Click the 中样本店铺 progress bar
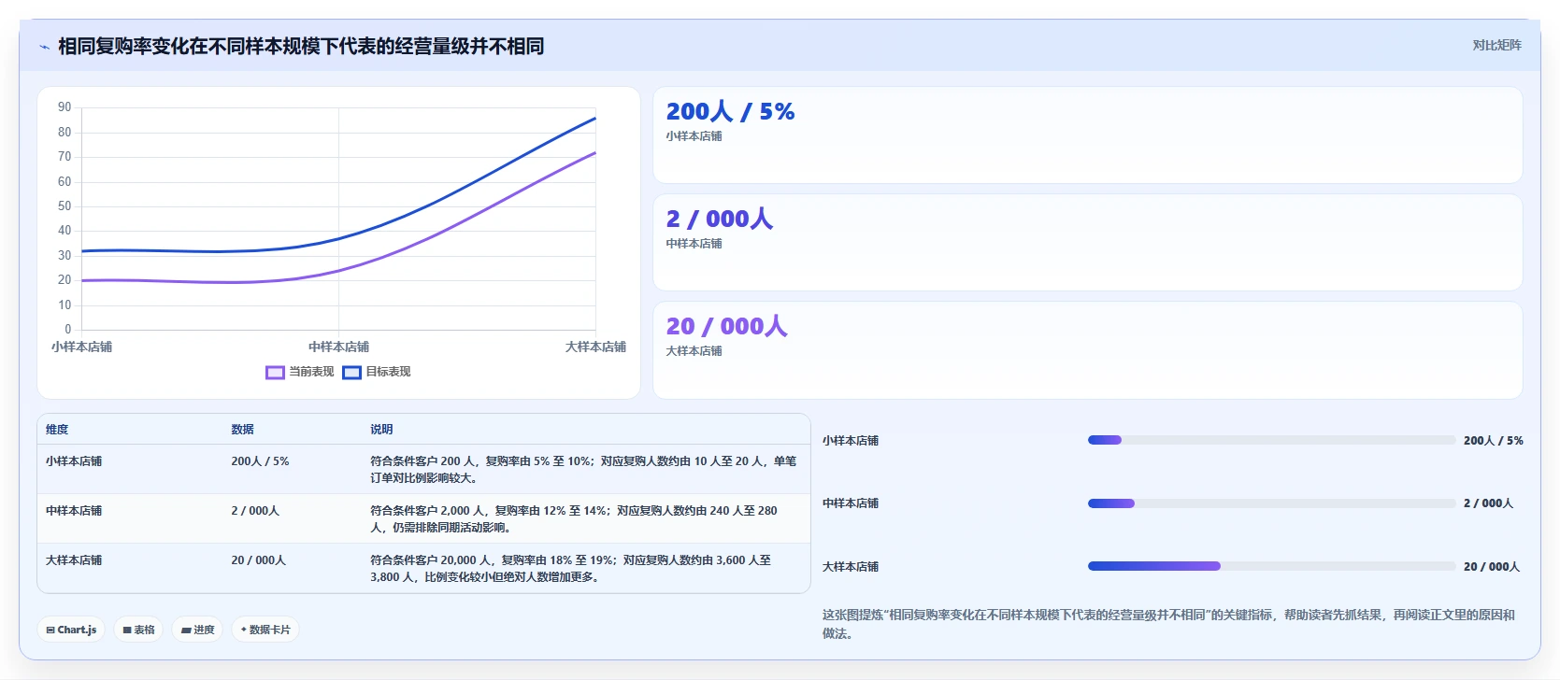Image resolution: width=1560 pixels, height=680 pixels. tap(1271, 503)
